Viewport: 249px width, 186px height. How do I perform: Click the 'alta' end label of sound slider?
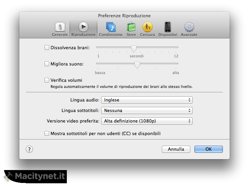pos(176,73)
